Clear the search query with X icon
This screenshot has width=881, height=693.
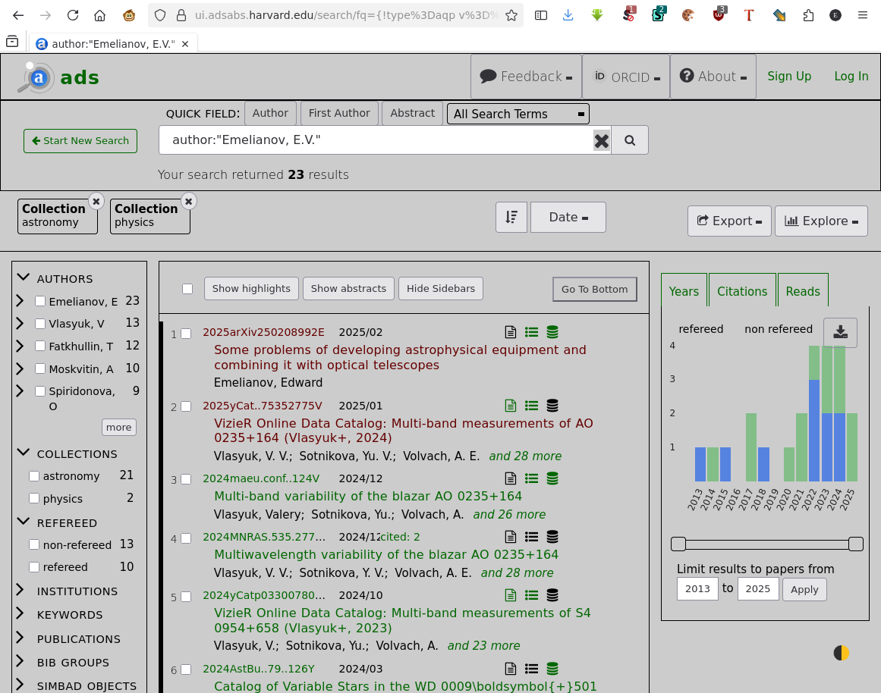[x=601, y=140]
